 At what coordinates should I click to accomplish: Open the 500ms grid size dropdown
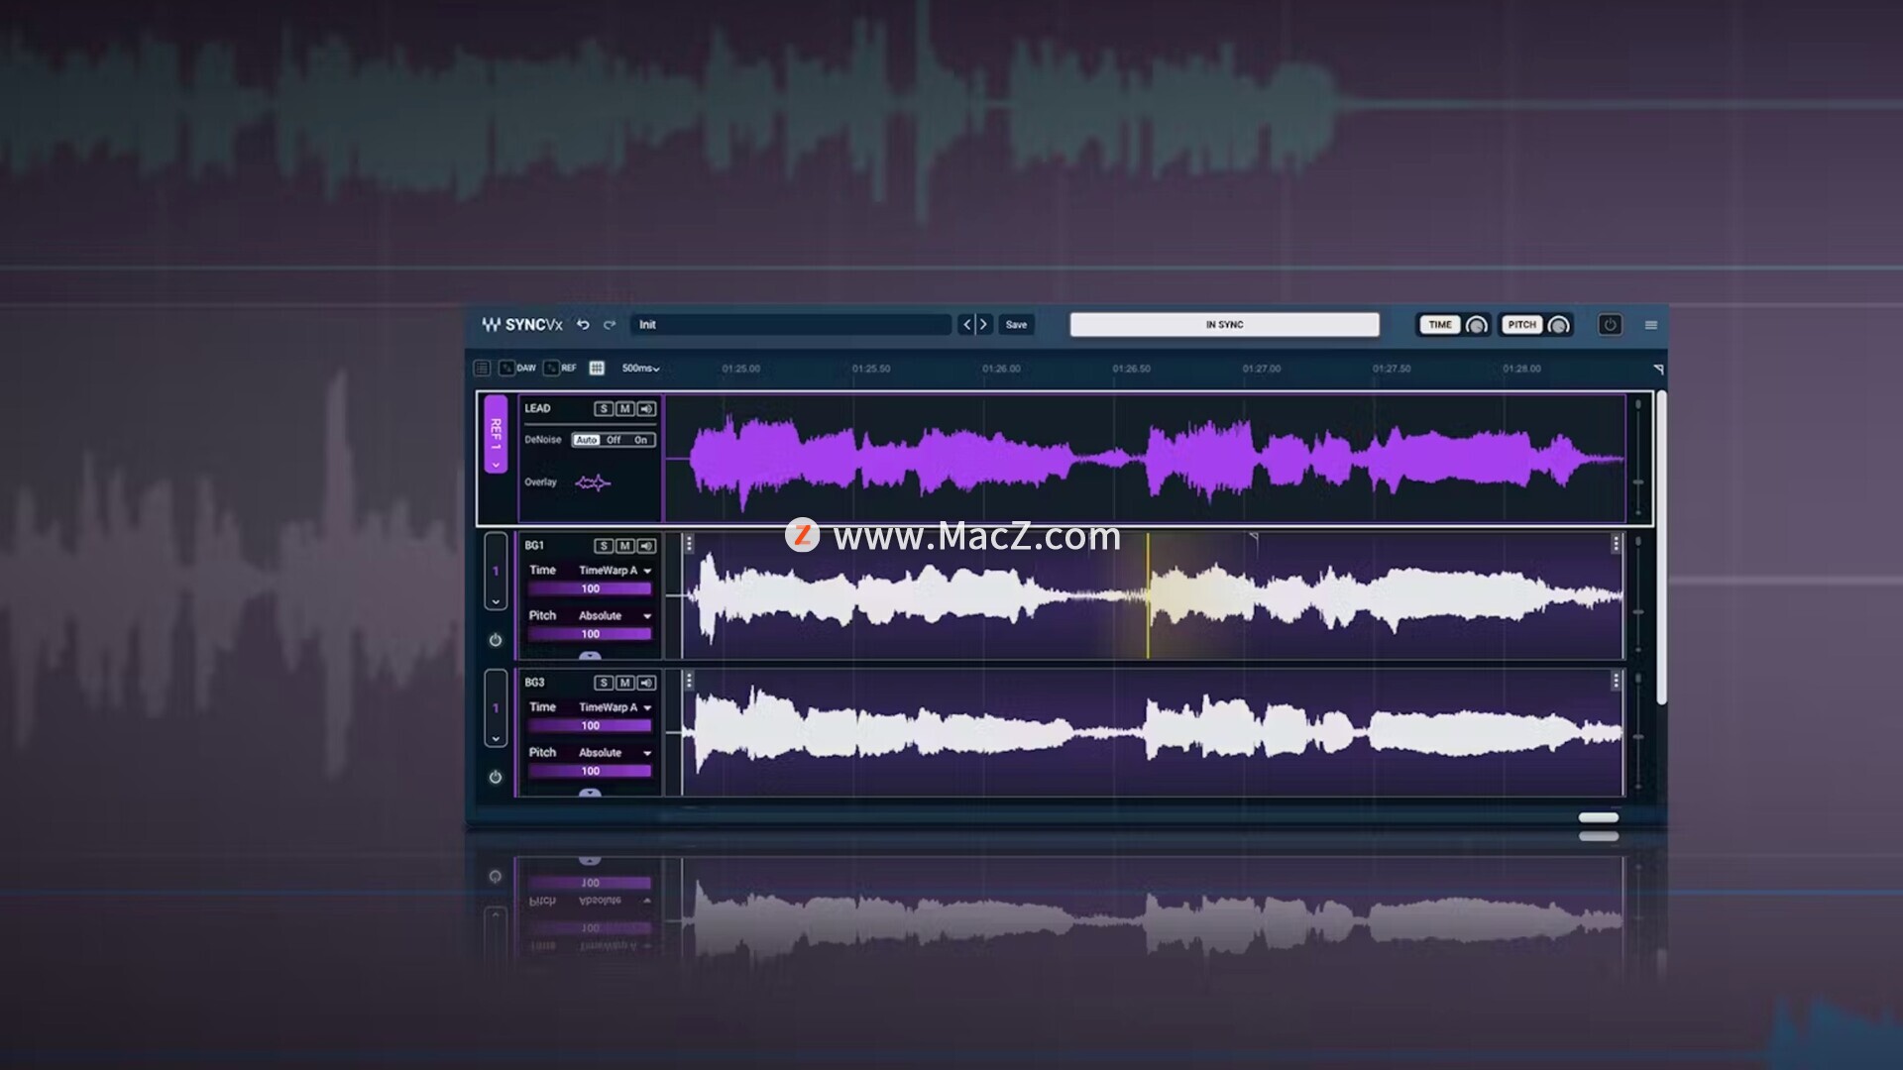(640, 369)
